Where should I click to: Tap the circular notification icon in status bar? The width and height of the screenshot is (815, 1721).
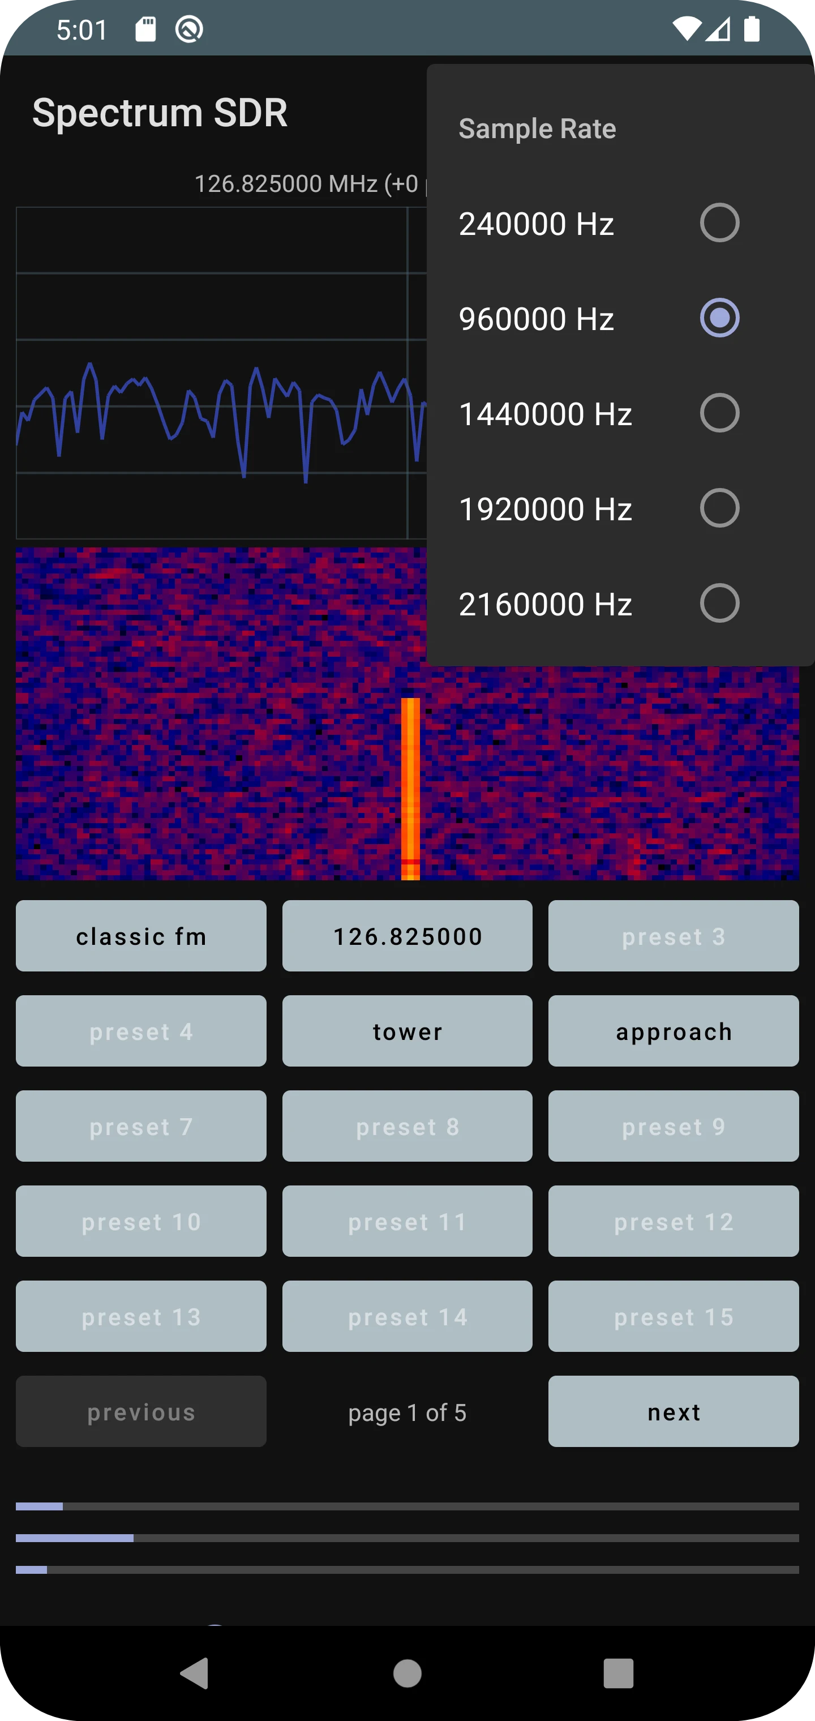pos(189,29)
